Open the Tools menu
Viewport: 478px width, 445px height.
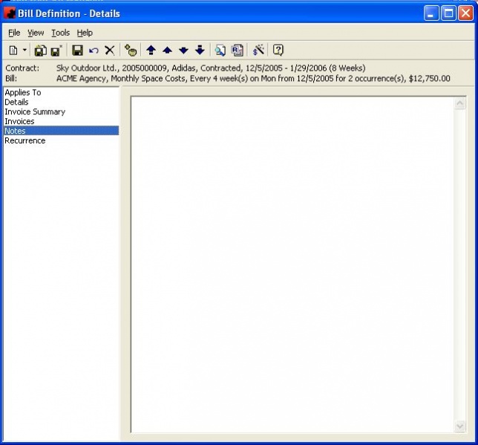60,33
